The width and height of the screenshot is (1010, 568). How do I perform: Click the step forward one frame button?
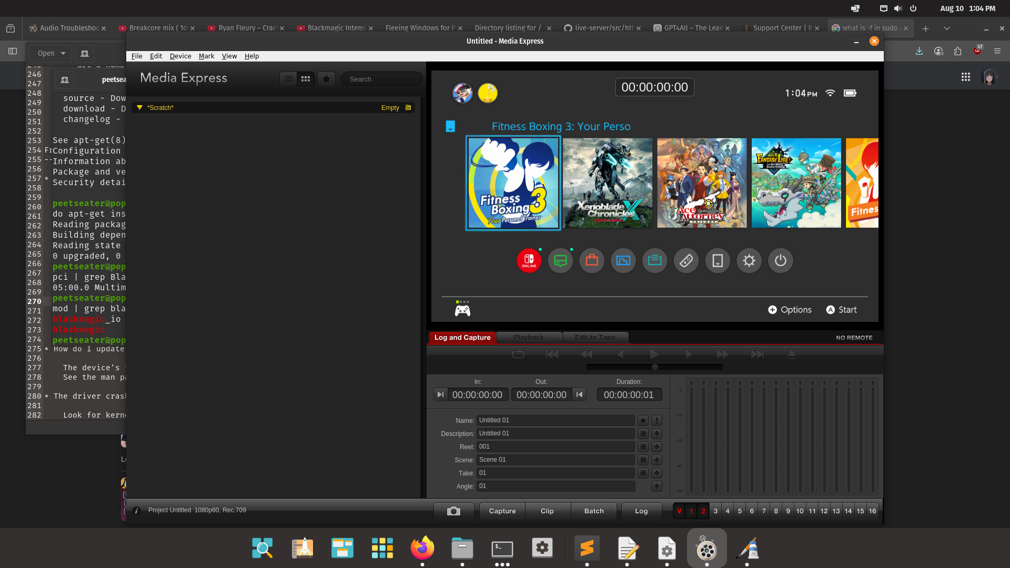[689, 354]
